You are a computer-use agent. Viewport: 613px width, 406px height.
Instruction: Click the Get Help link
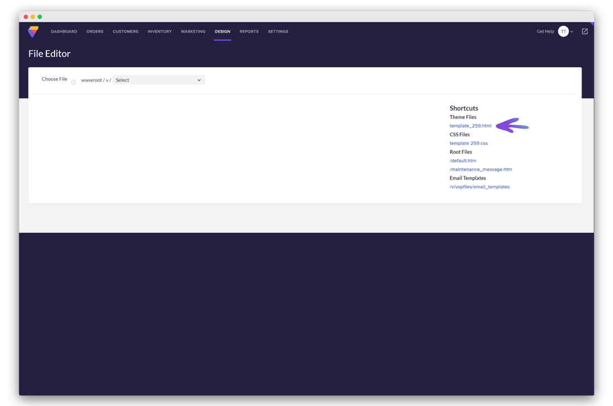(x=545, y=31)
